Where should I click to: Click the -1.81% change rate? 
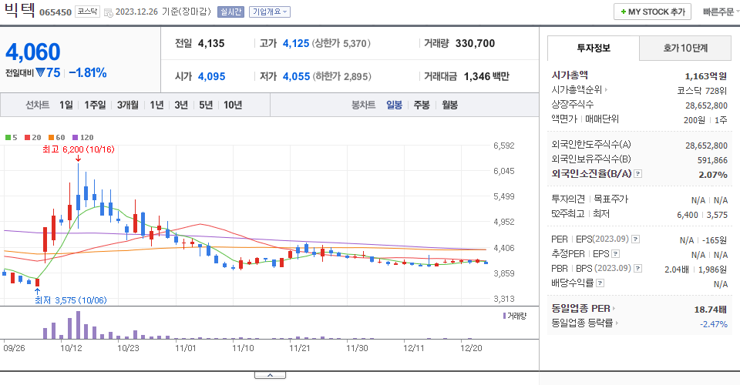tap(88, 72)
